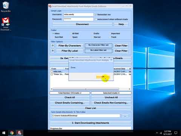This screenshot has height=136, width=181.
Task: Click 3. Start Downloading Attachments
Action: coord(90,123)
